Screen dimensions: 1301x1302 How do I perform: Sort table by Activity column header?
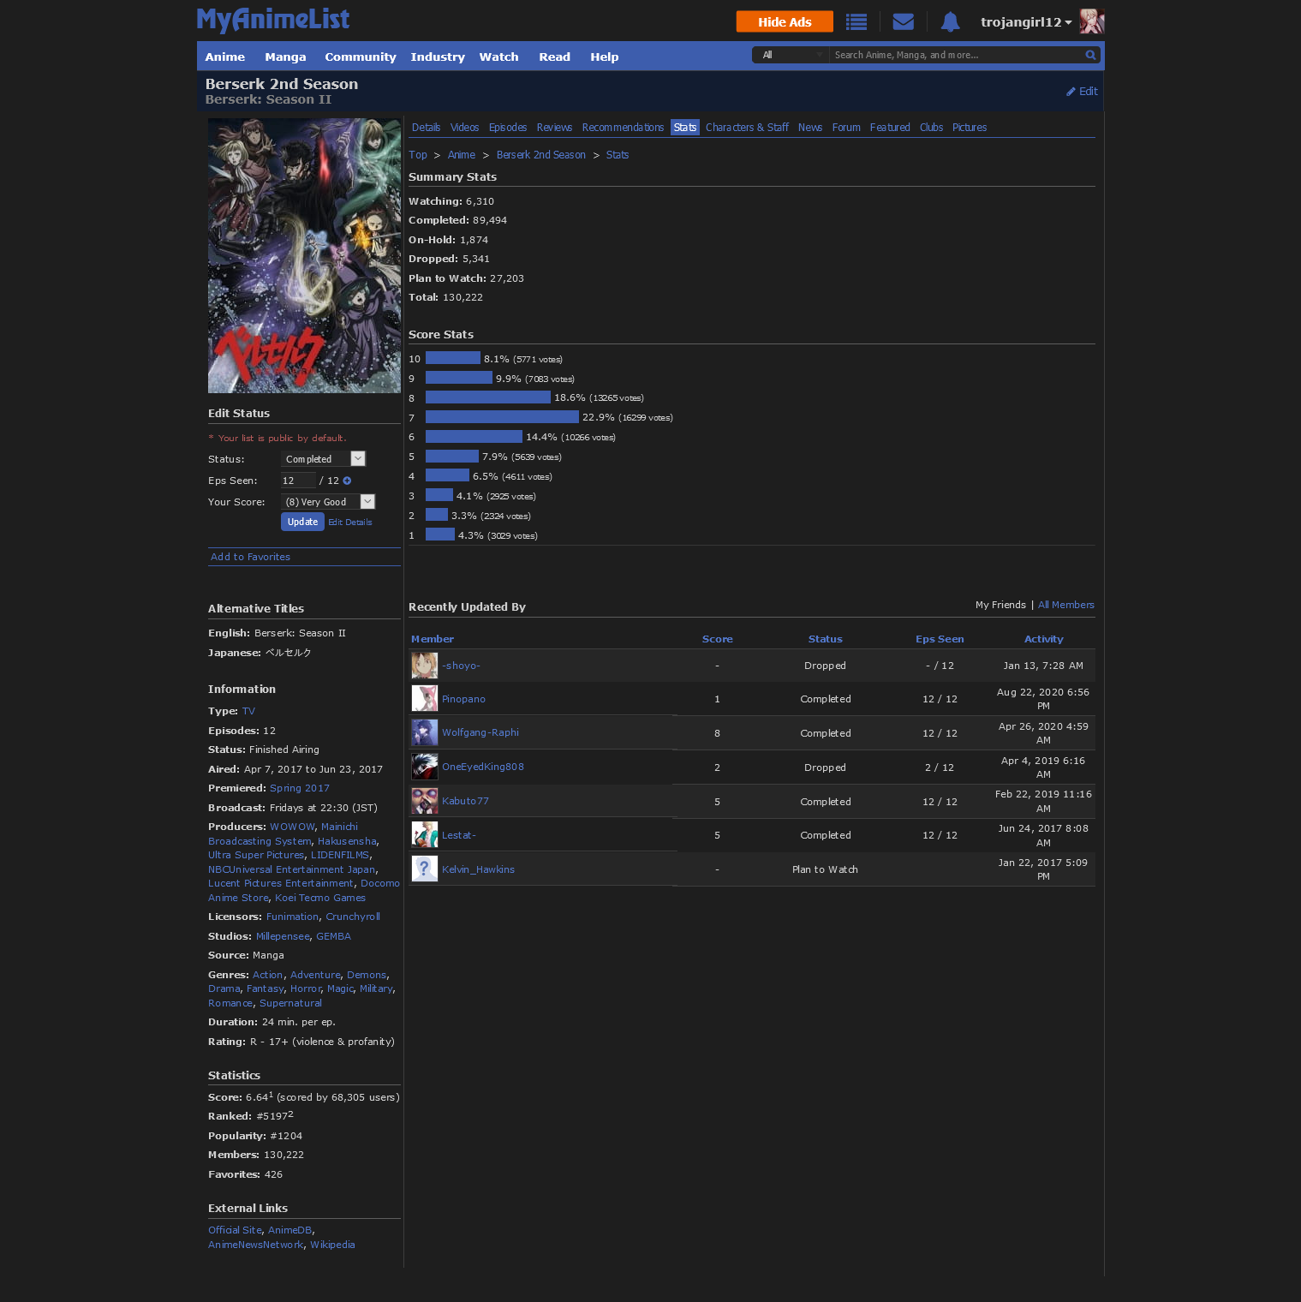pyautogui.click(x=1044, y=639)
